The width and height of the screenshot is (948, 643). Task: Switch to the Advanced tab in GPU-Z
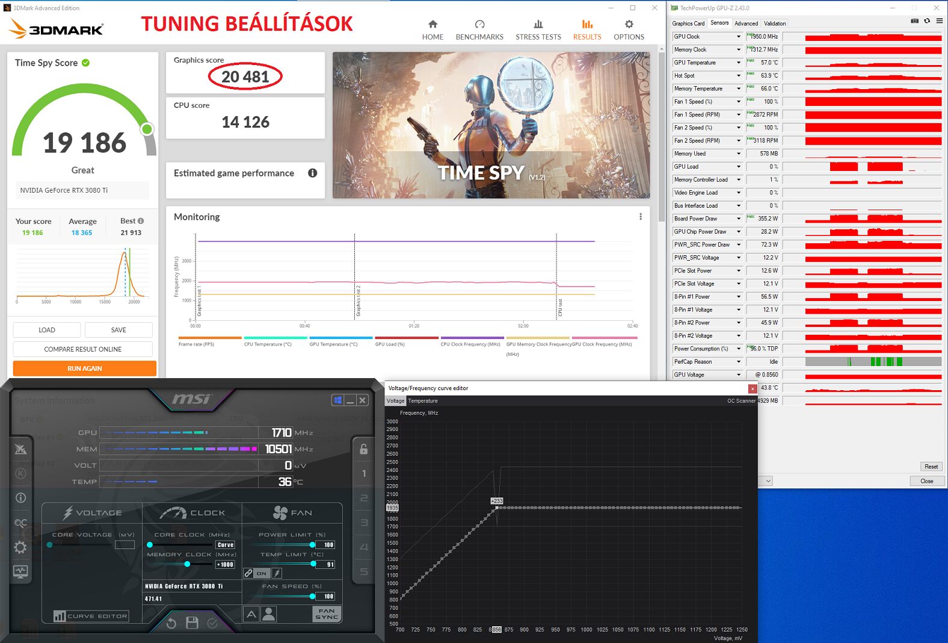(x=746, y=23)
